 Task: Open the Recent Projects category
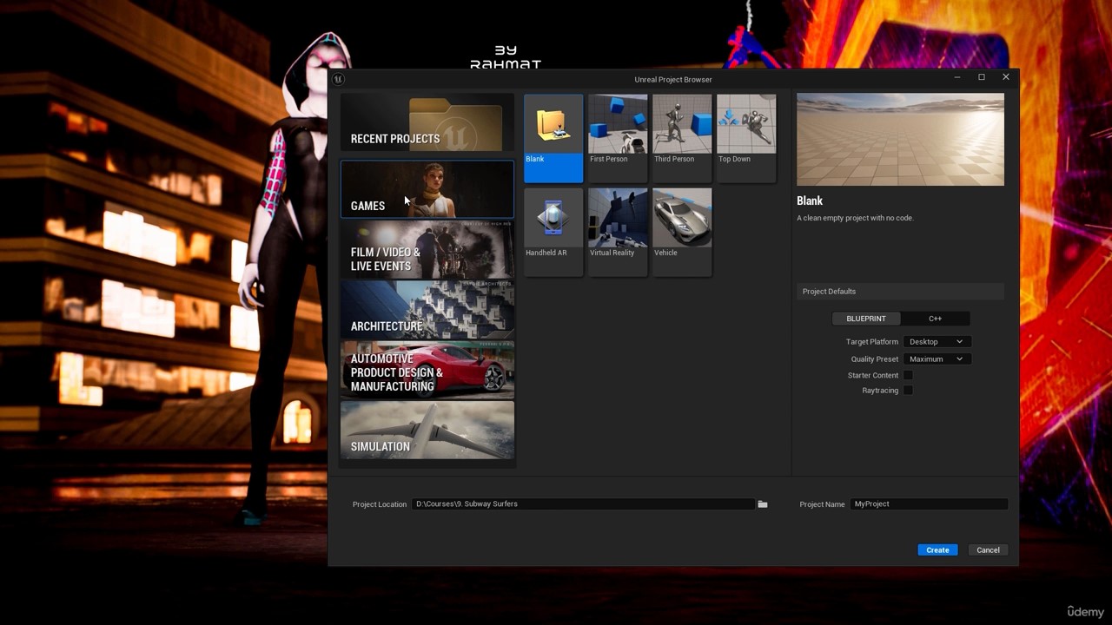pyautogui.click(x=427, y=123)
